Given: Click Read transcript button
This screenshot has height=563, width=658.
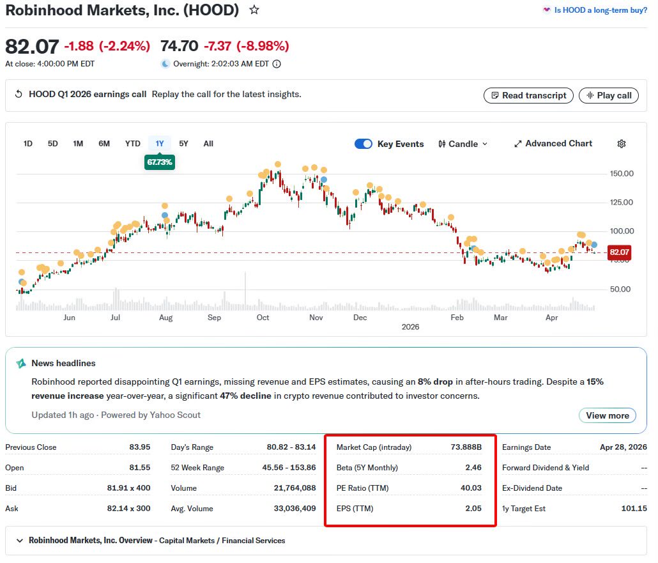Looking at the screenshot, I should pos(528,95).
